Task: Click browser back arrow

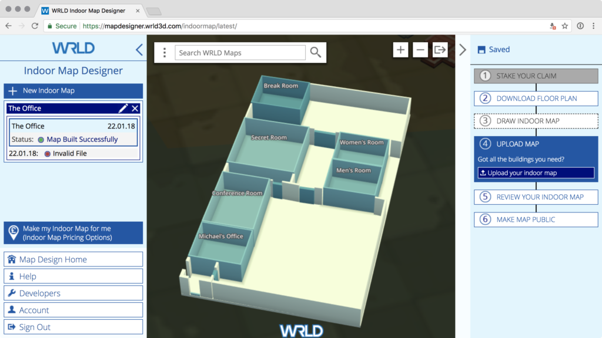Action: coord(8,26)
